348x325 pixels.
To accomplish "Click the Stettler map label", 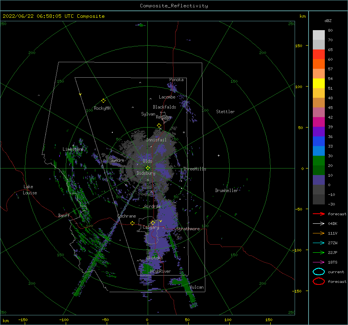I will pos(225,112).
